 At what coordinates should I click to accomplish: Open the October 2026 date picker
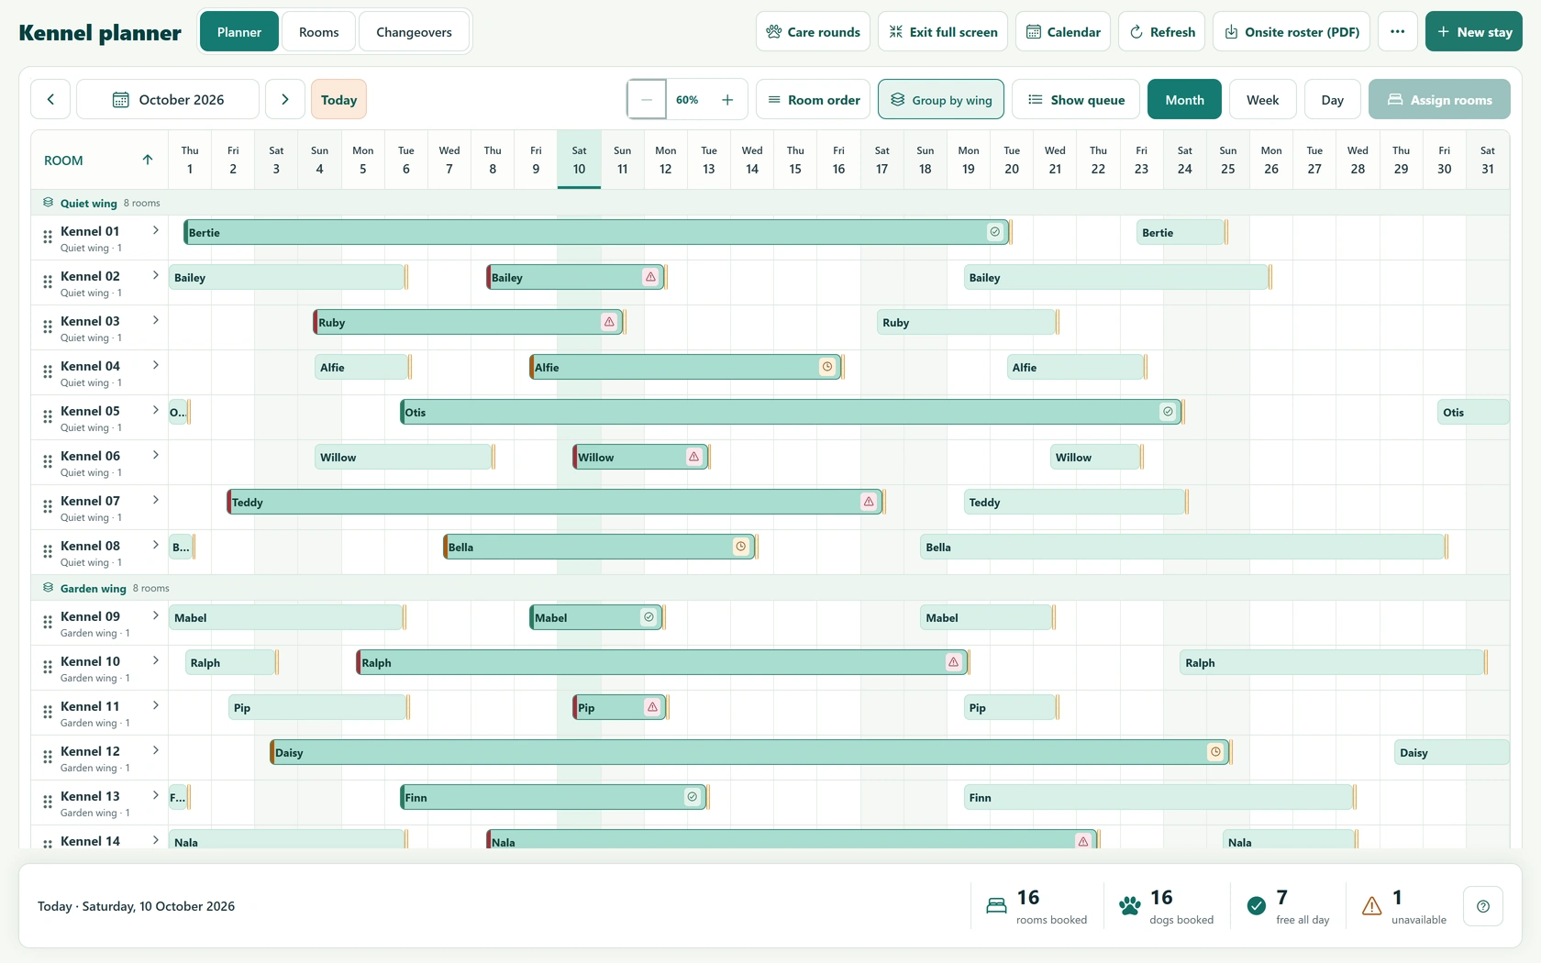tap(168, 99)
